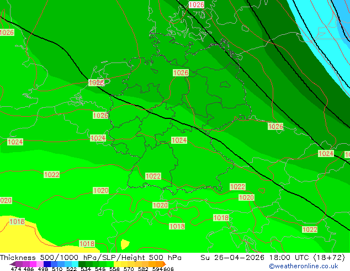The width and height of the screenshot is (350, 271).
Task: Select the legend value 570
Action: (x=129, y=269)
